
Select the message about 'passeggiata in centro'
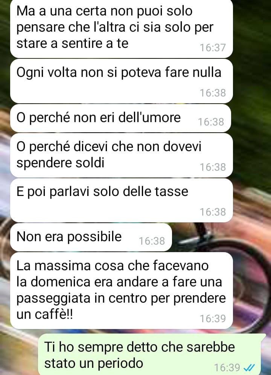(121, 291)
